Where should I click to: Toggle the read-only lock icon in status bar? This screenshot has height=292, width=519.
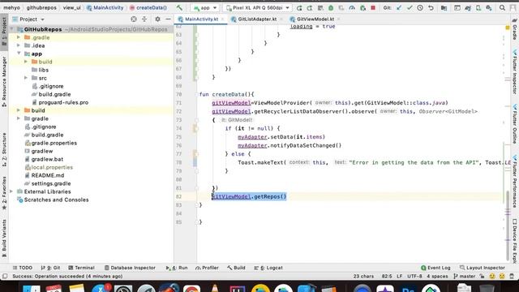482,276
